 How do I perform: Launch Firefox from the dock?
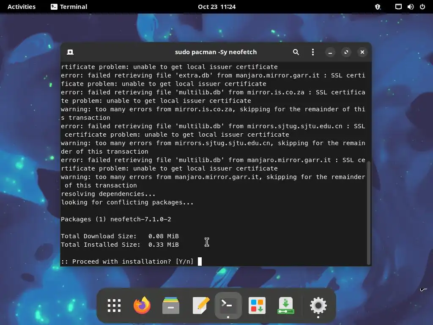pyautogui.click(x=142, y=306)
